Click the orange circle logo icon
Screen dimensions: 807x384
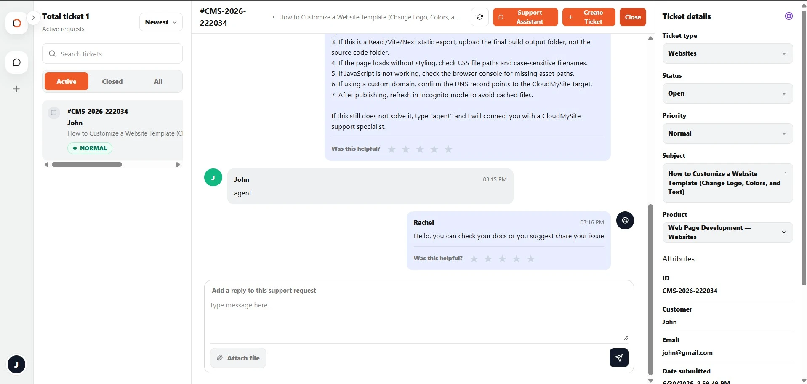click(x=16, y=23)
